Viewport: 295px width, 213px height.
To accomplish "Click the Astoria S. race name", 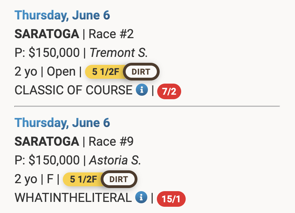I will (115, 160).
